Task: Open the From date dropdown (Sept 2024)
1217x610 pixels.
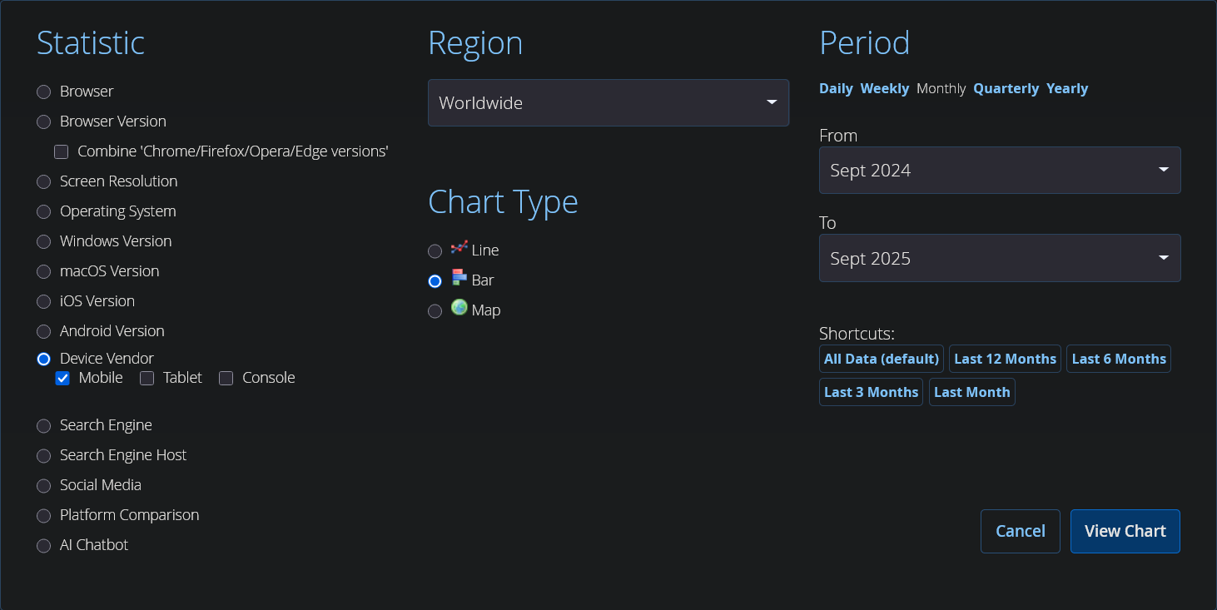Action: pos(1000,171)
